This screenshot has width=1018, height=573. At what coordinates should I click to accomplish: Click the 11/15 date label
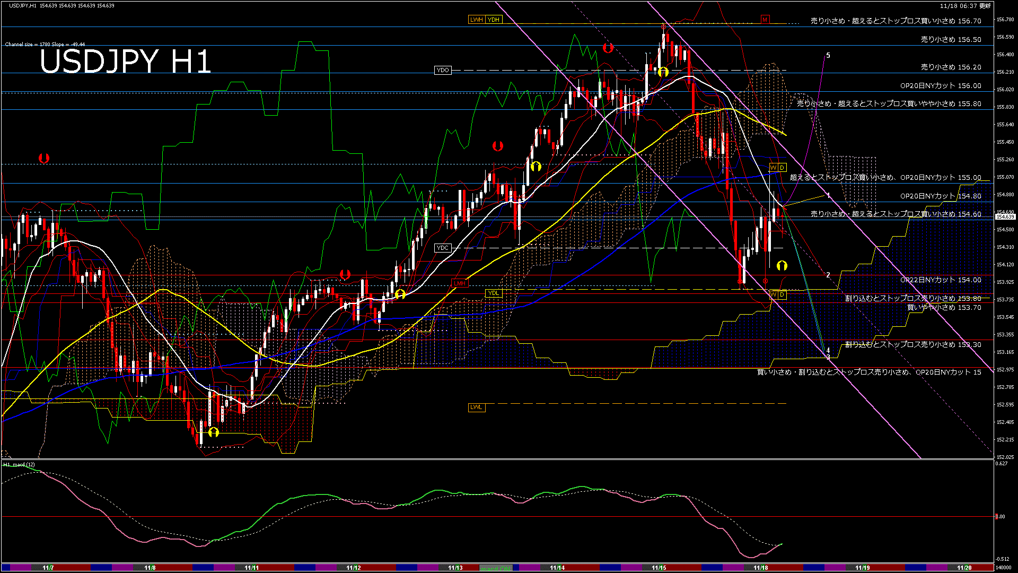pyautogui.click(x=659, y=568)
